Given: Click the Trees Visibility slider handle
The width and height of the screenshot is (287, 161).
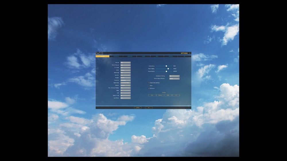Looking at the screenshot, I should tap(168, 69).
